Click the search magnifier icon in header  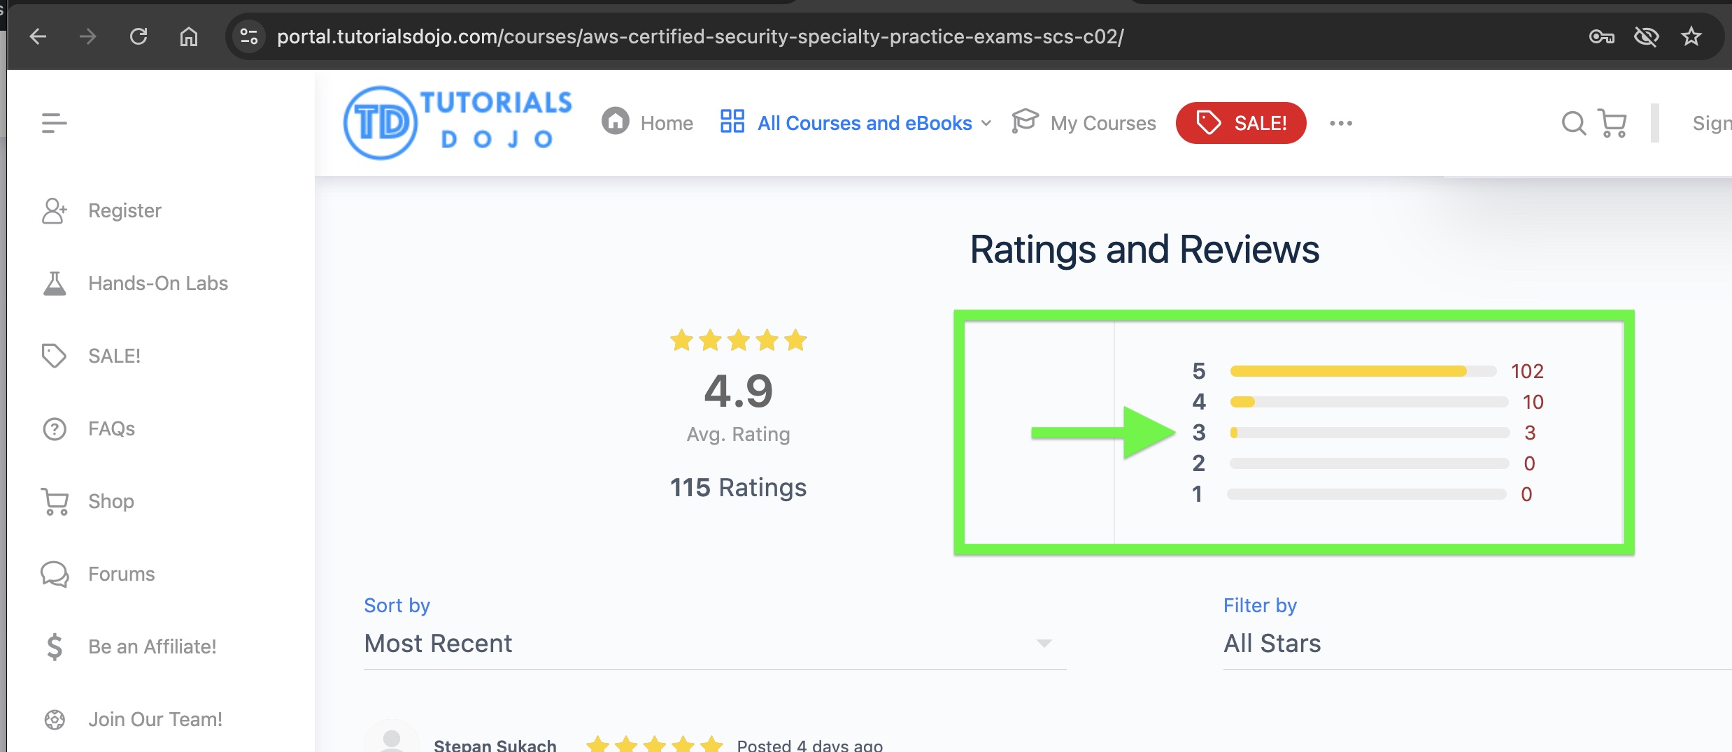[x=1573, y=124]
